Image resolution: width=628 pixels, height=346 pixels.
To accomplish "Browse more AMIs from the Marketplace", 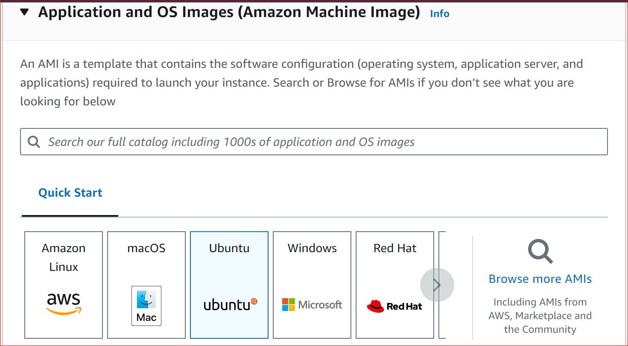I will coord(540,279).
